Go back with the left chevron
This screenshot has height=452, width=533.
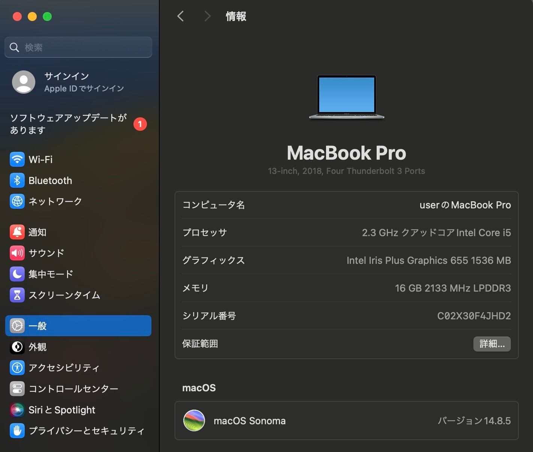tap(181, 16)
